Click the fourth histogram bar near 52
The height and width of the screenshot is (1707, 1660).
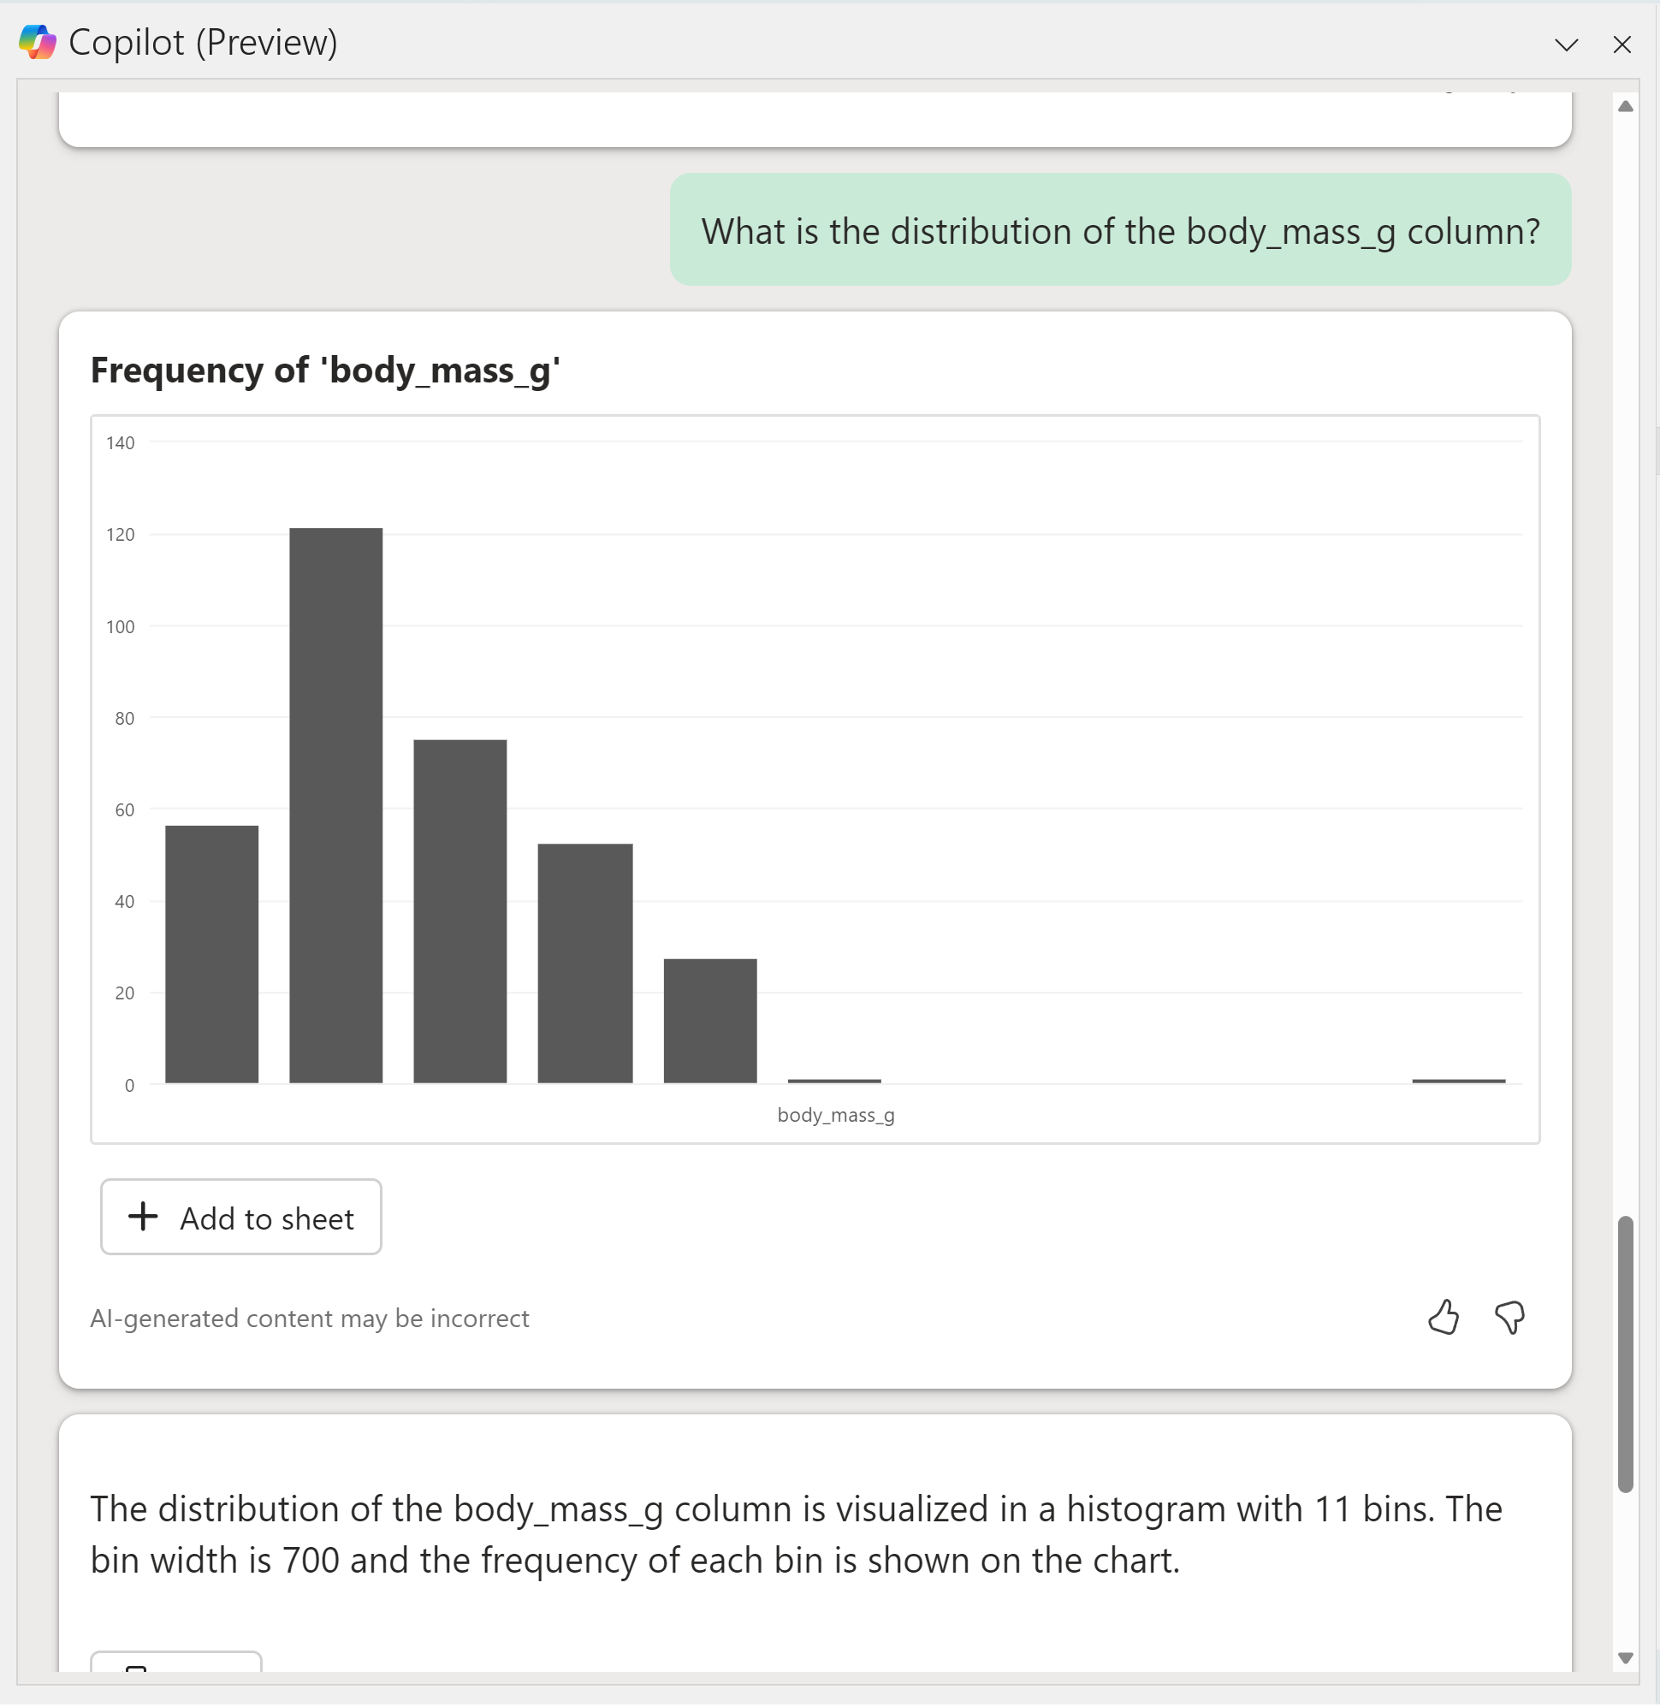[585, 963]
